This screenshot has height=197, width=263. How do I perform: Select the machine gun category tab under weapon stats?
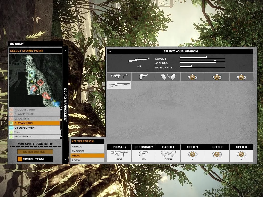[x=119, y=76]
